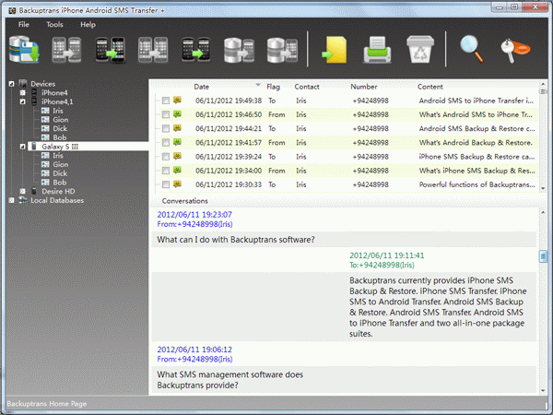Viewport: 553px width, 415px height.
Task: Click message icon in 19:44:21 row
Action: (177, 128)
